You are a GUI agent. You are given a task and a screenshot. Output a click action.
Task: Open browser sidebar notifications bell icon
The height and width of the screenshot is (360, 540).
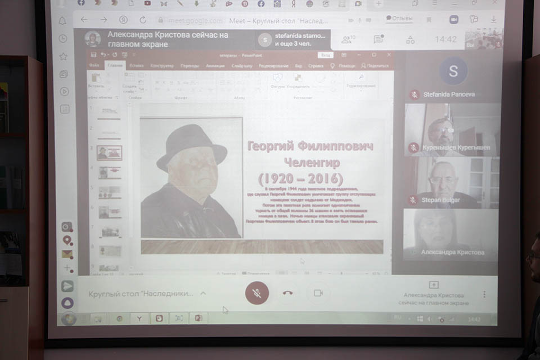tap(62, 21)
